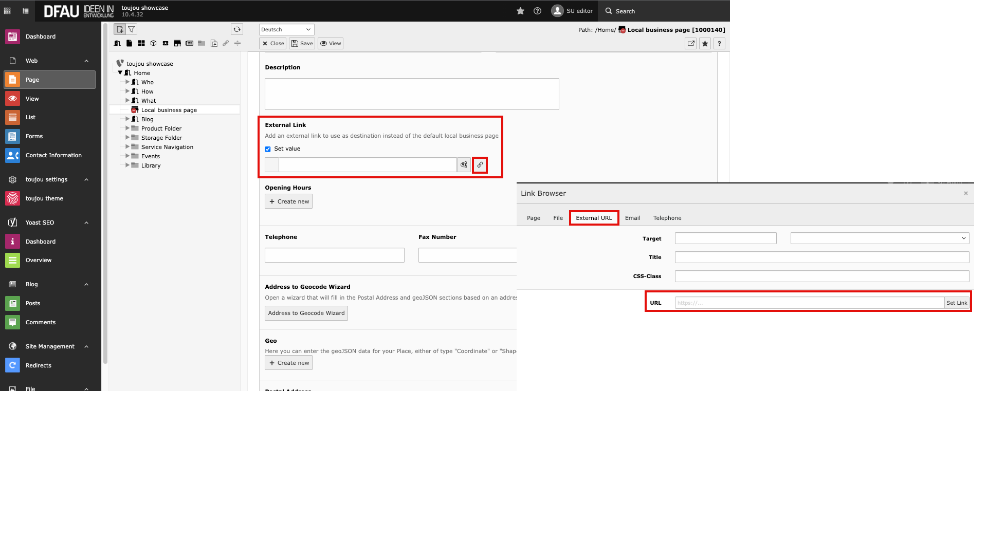Switch to the Telephone tab
The width and height of the screenshot is (987, 555).
(x=667, y=218)
